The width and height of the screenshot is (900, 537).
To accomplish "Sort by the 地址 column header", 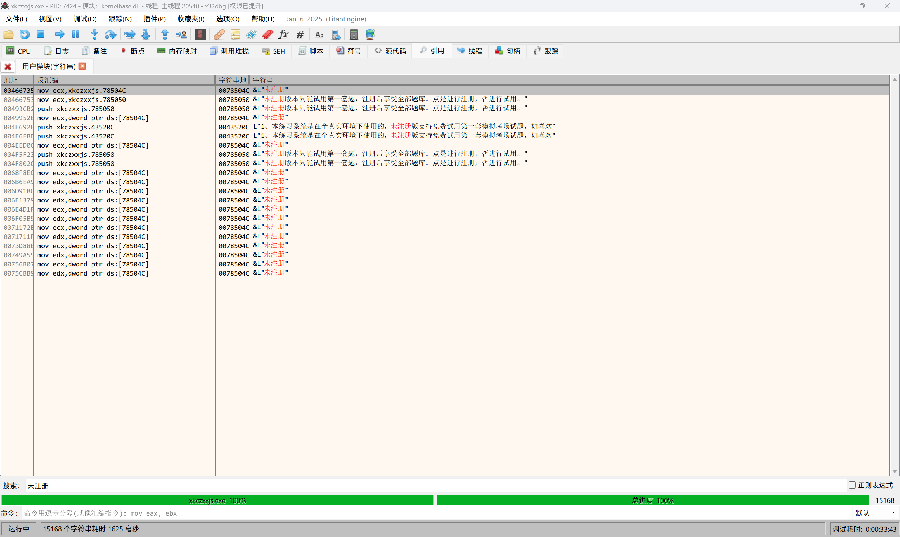I will [x=17, y=80].
